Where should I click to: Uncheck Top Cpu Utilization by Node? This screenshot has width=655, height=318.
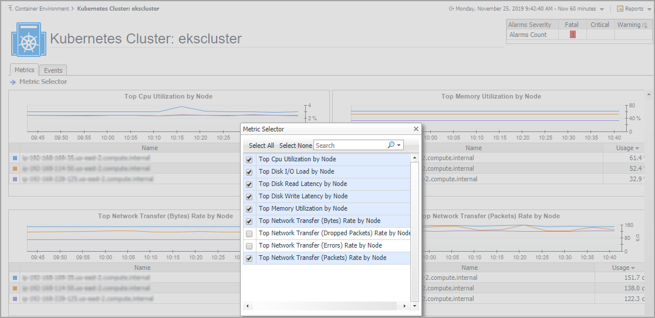pos(249,160)
